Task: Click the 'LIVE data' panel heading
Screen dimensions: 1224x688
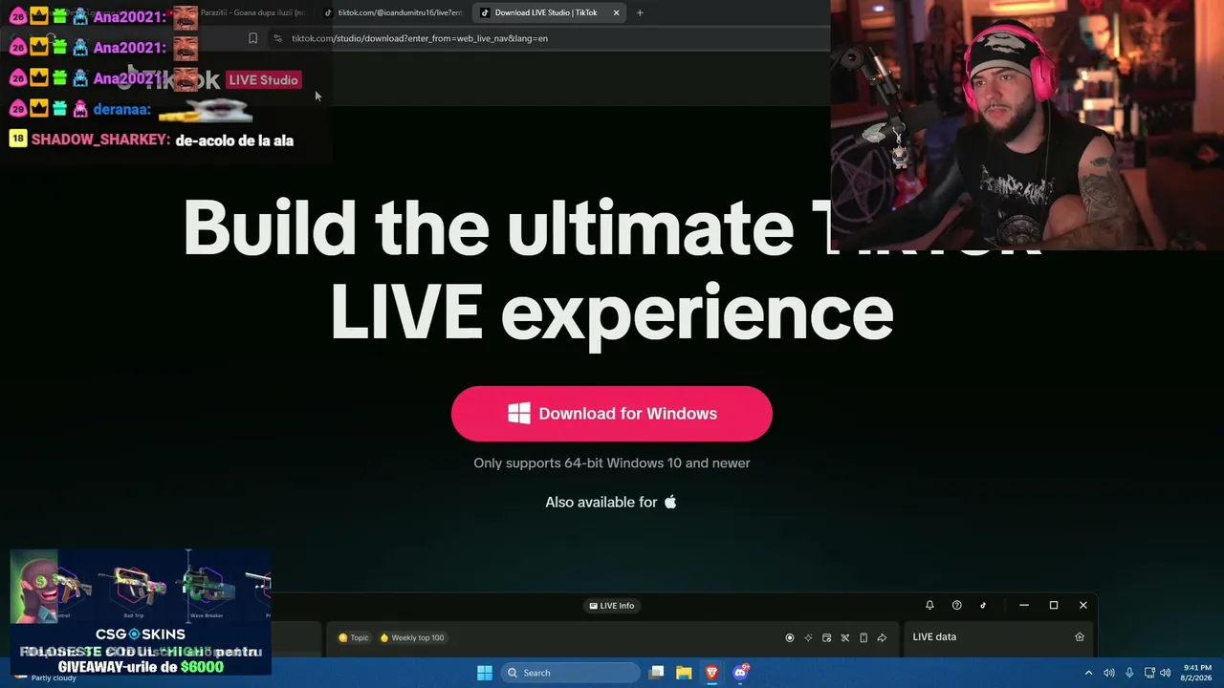Action: click(x=934, y=637)
